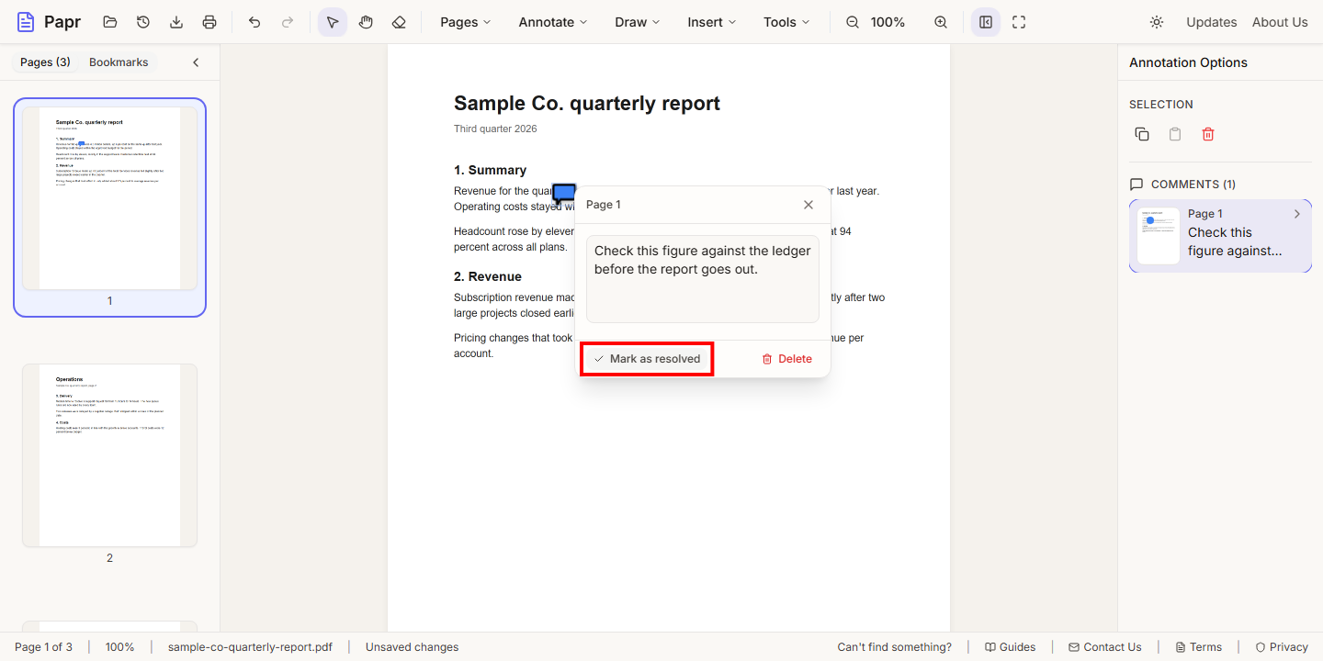Close the Page 1 comment popup
This screenshot has width=1323, height=661.
[x=808, y=205]
